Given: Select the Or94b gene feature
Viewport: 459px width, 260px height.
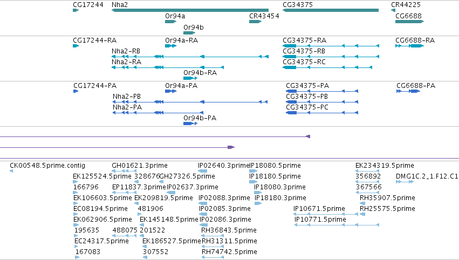Looking at the screenshot, I should pyautogui.click(x=189, y=33).
